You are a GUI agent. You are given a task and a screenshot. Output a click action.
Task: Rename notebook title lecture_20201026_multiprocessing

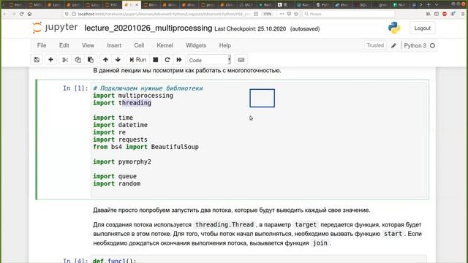click(x=148, y=28)
